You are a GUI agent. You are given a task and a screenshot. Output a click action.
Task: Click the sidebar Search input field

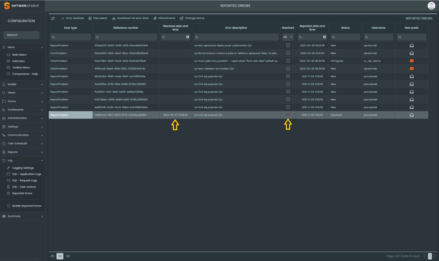(x=21, y=35)
